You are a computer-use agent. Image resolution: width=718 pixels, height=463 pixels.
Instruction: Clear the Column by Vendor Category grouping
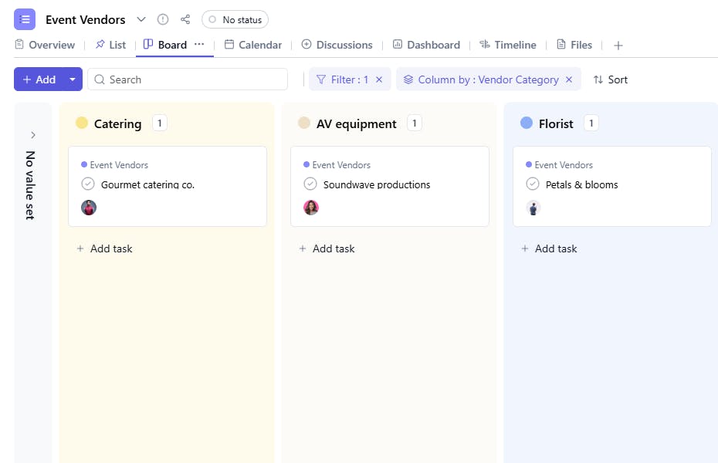[569, 79]
